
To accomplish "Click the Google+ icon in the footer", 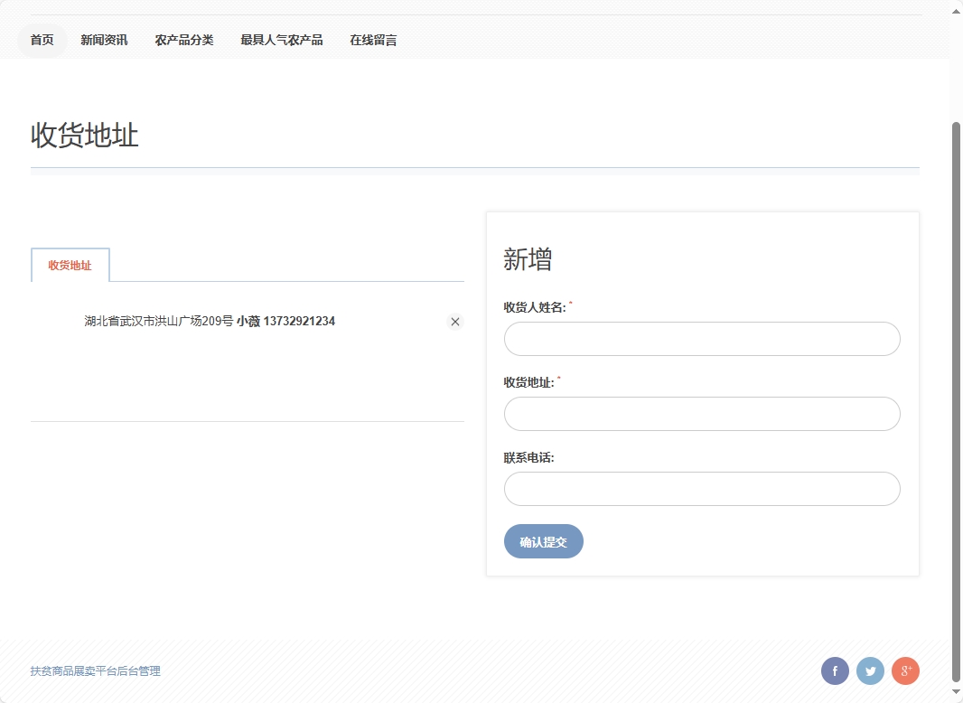I will [x=905, y=670].
